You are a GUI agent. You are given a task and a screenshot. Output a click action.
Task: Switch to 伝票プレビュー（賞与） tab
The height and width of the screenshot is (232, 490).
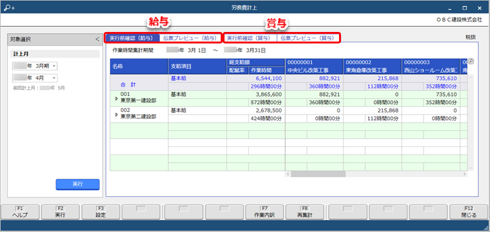[x=307, y=38]
